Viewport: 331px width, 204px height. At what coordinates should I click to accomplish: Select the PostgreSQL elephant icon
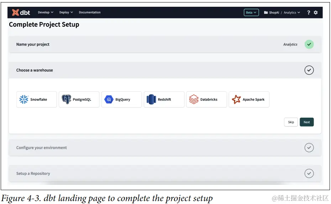[66, 99]
